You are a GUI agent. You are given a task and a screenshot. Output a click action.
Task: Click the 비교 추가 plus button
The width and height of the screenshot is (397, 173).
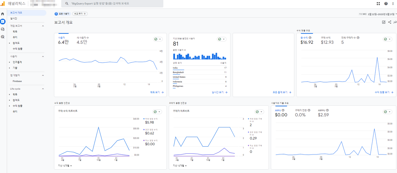[x=80, y=14]
